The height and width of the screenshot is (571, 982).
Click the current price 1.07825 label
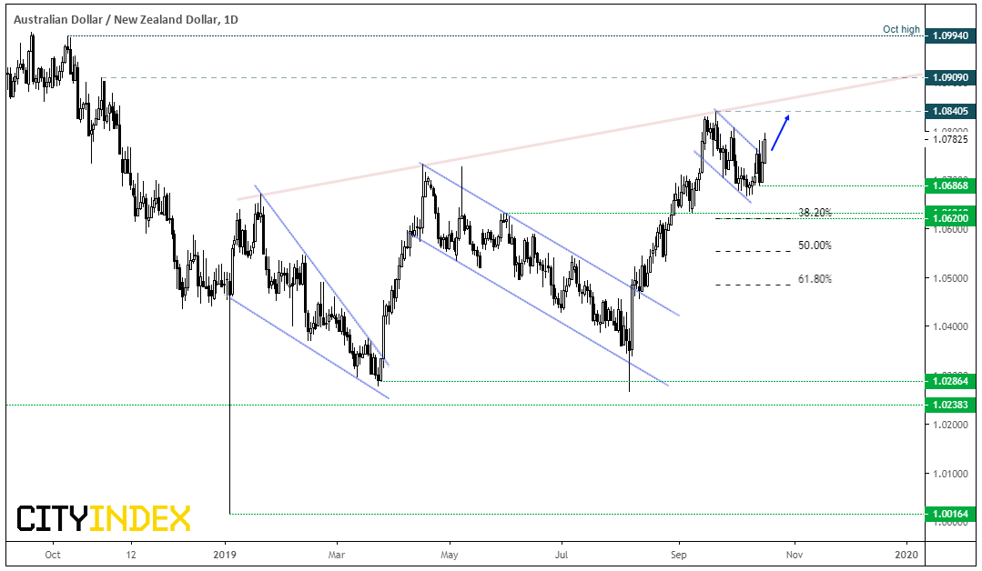950,139
